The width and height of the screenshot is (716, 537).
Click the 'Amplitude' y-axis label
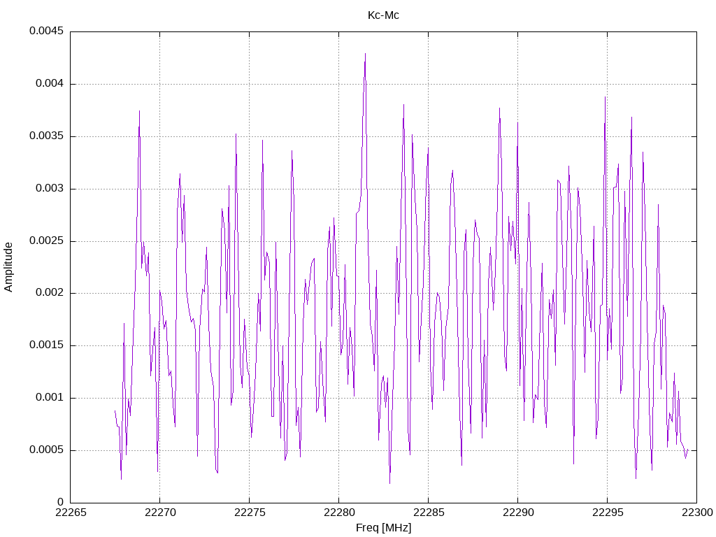point(8,267)
